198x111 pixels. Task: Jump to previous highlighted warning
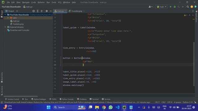coord(190,15)
